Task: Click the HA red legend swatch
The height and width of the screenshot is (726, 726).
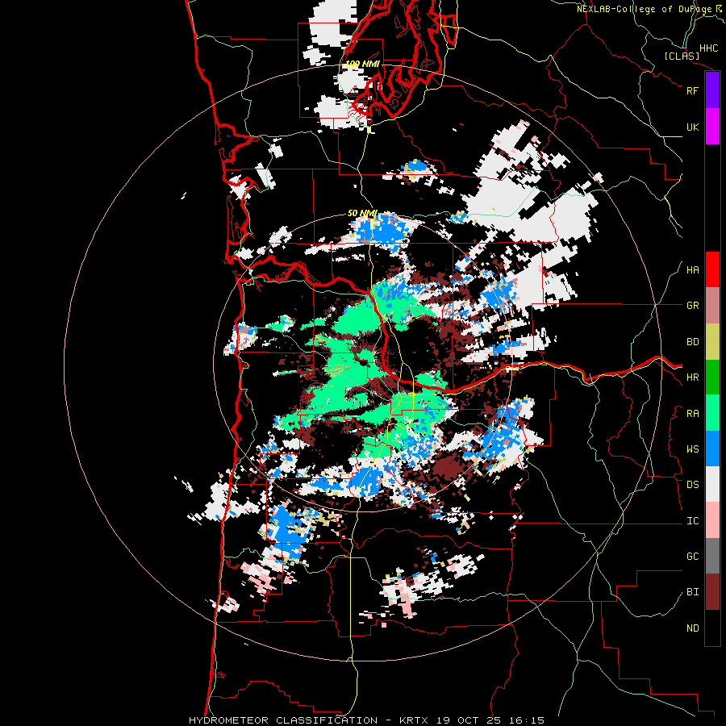Action: tap(712, 269)
